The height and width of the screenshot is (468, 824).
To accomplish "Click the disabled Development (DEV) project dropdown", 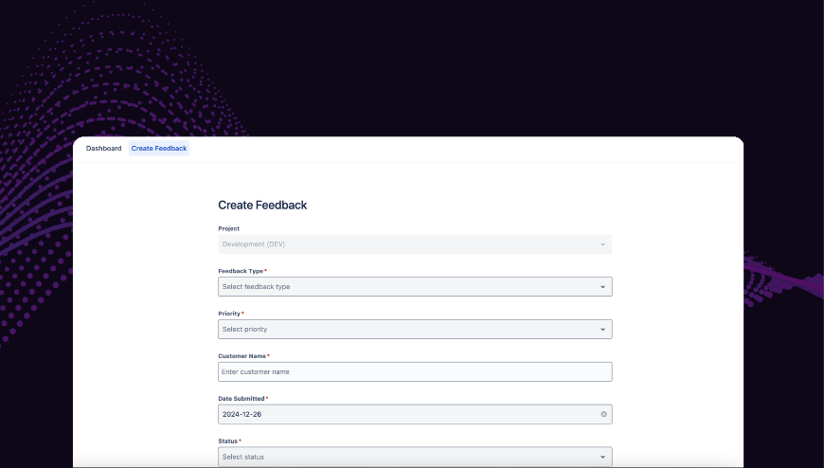I will coord(398,244).
